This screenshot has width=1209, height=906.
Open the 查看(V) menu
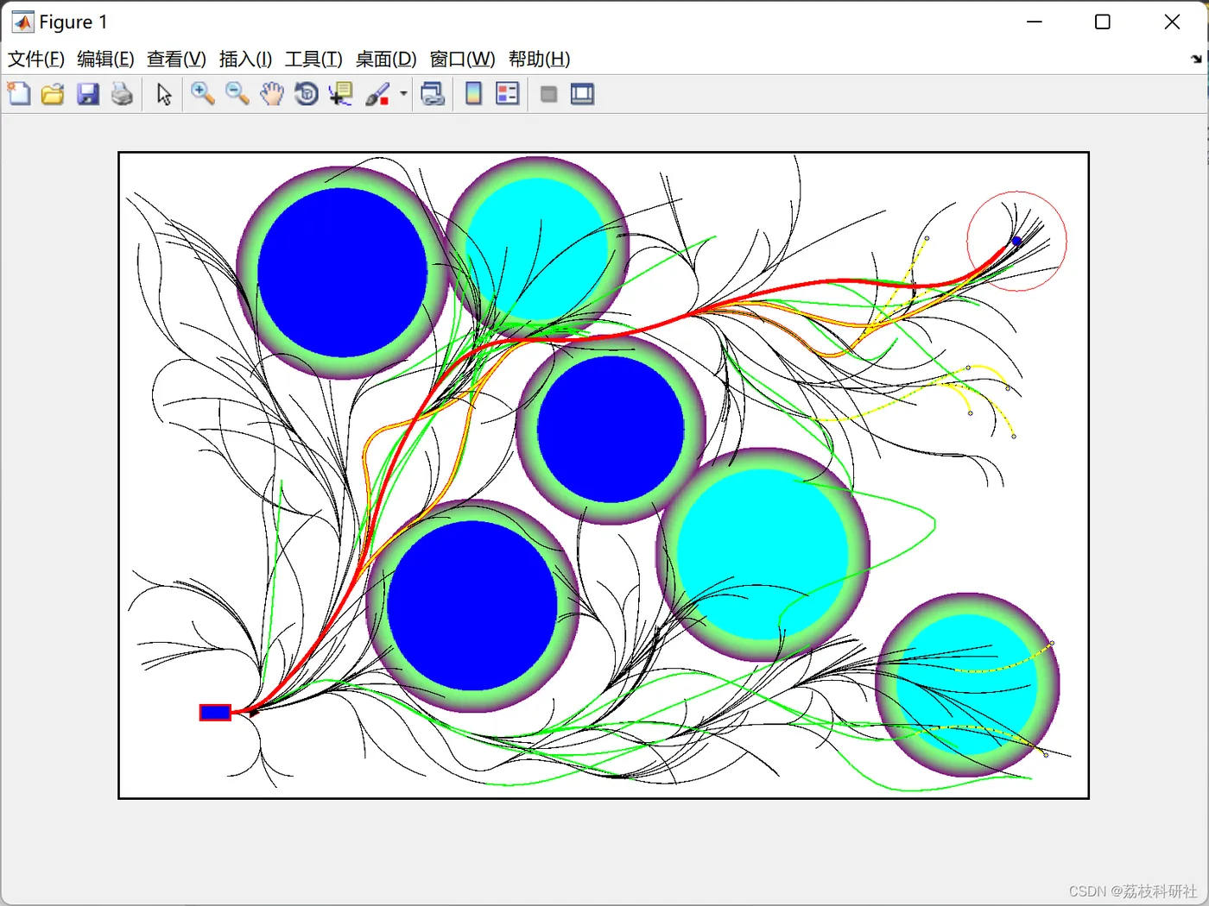click(176, 59)
